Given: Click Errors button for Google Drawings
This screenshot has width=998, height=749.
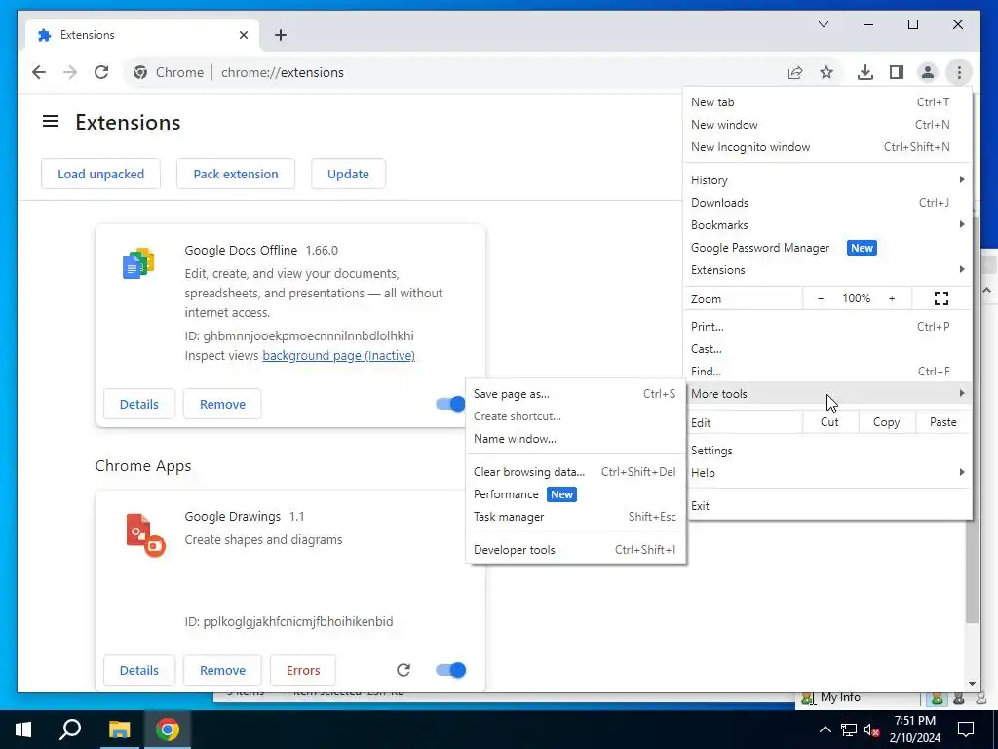Looking at the screenshot, I should coord(303,670).
